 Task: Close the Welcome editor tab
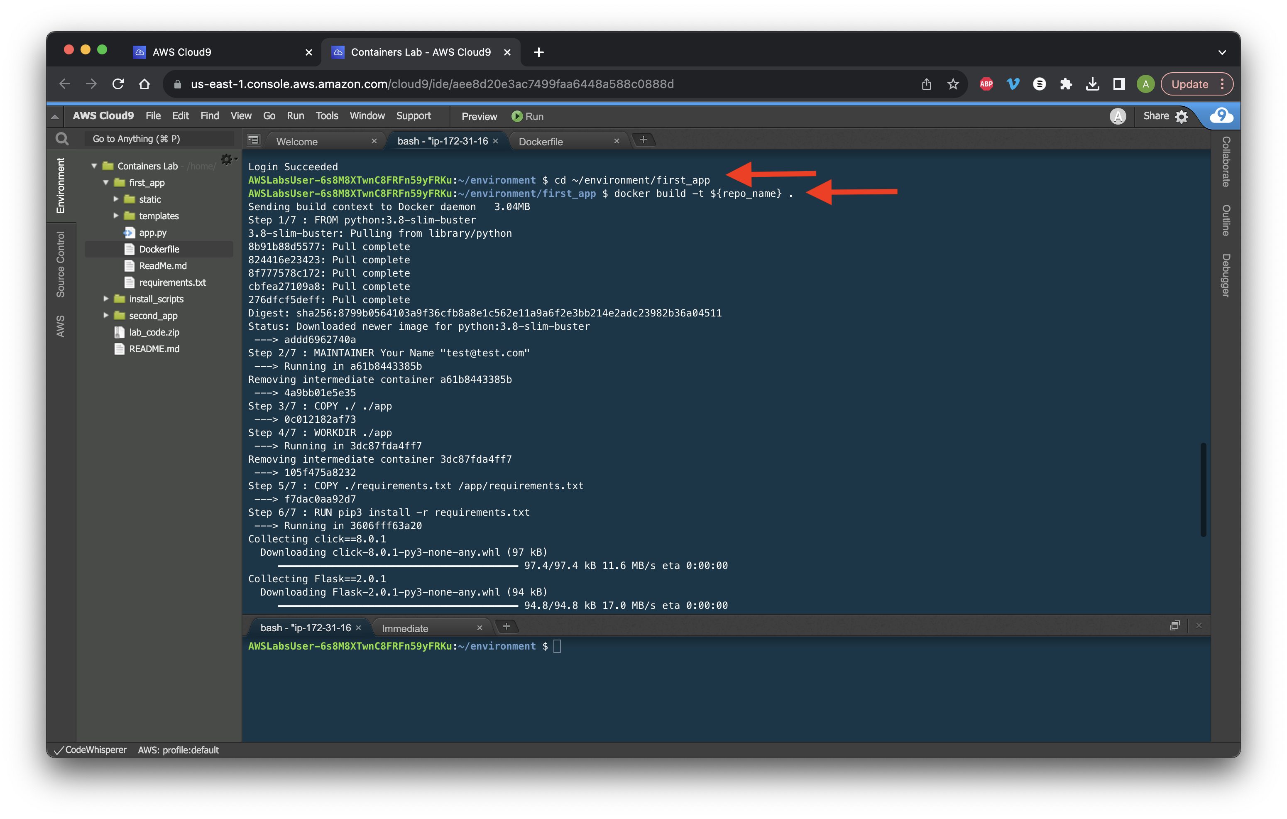click(x=374, y=141)
